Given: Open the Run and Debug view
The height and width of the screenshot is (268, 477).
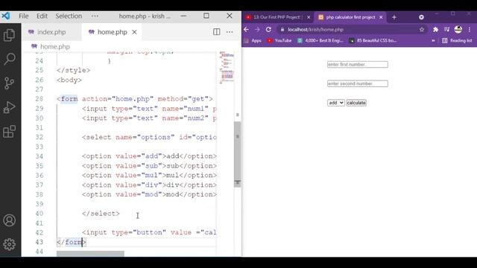Looking at the screenshot, I should tap(9, 107).
